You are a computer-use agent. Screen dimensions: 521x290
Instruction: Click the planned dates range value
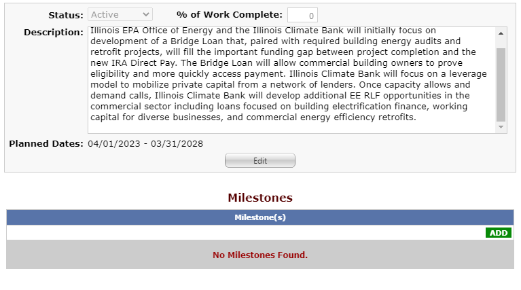point(145,143)
